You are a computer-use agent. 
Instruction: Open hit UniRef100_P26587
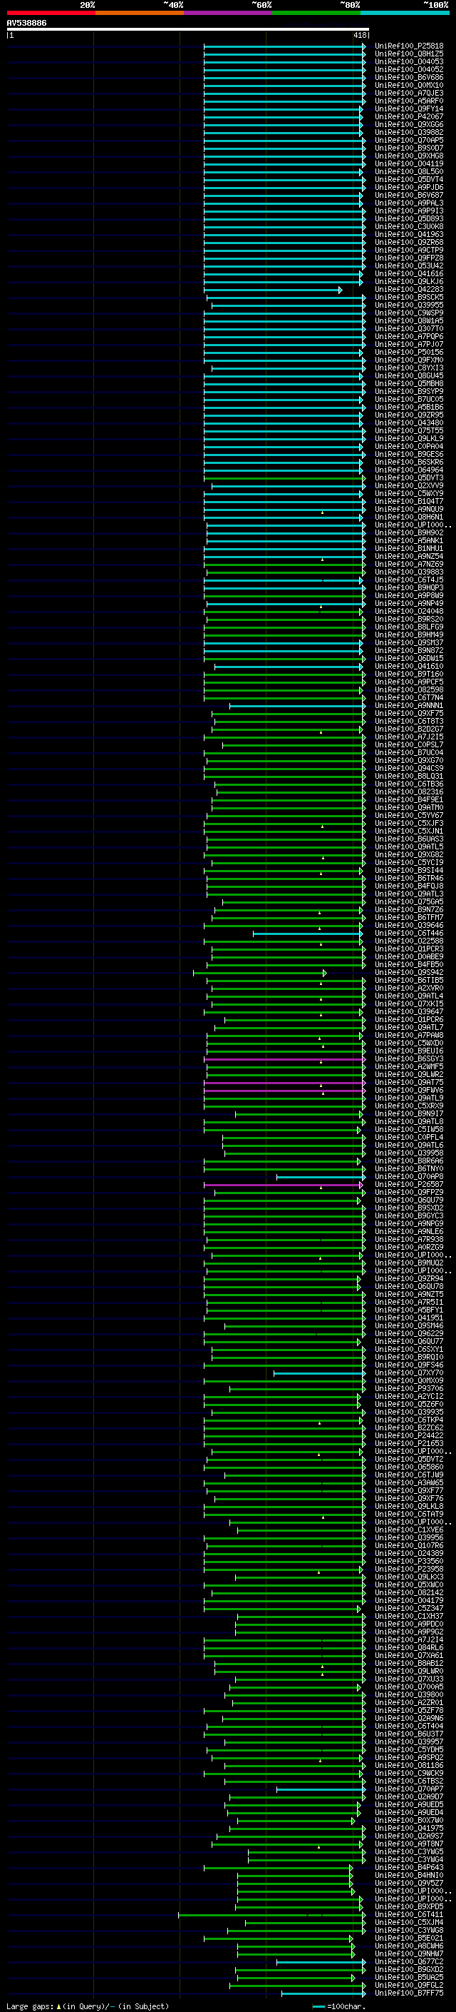(409, 1186)
